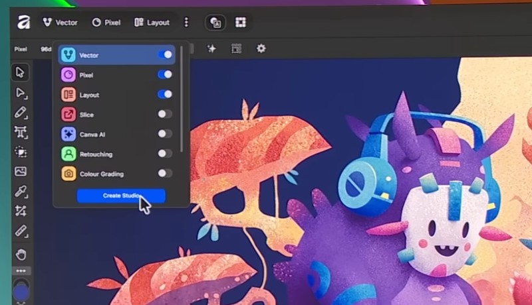Click the Pixel label in context toolbar
This screenshot has height=305, width=532.
pyautogui.click(x=21, y=49)
